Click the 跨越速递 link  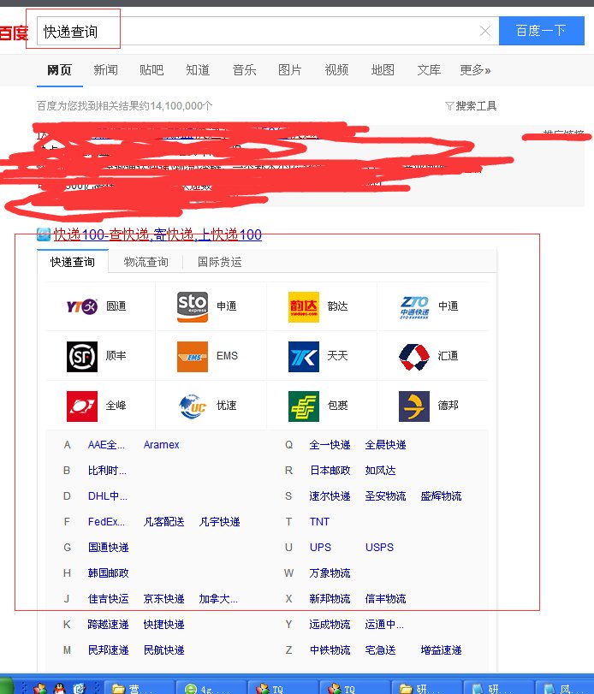pyautogui.click(x=109, y=625)
